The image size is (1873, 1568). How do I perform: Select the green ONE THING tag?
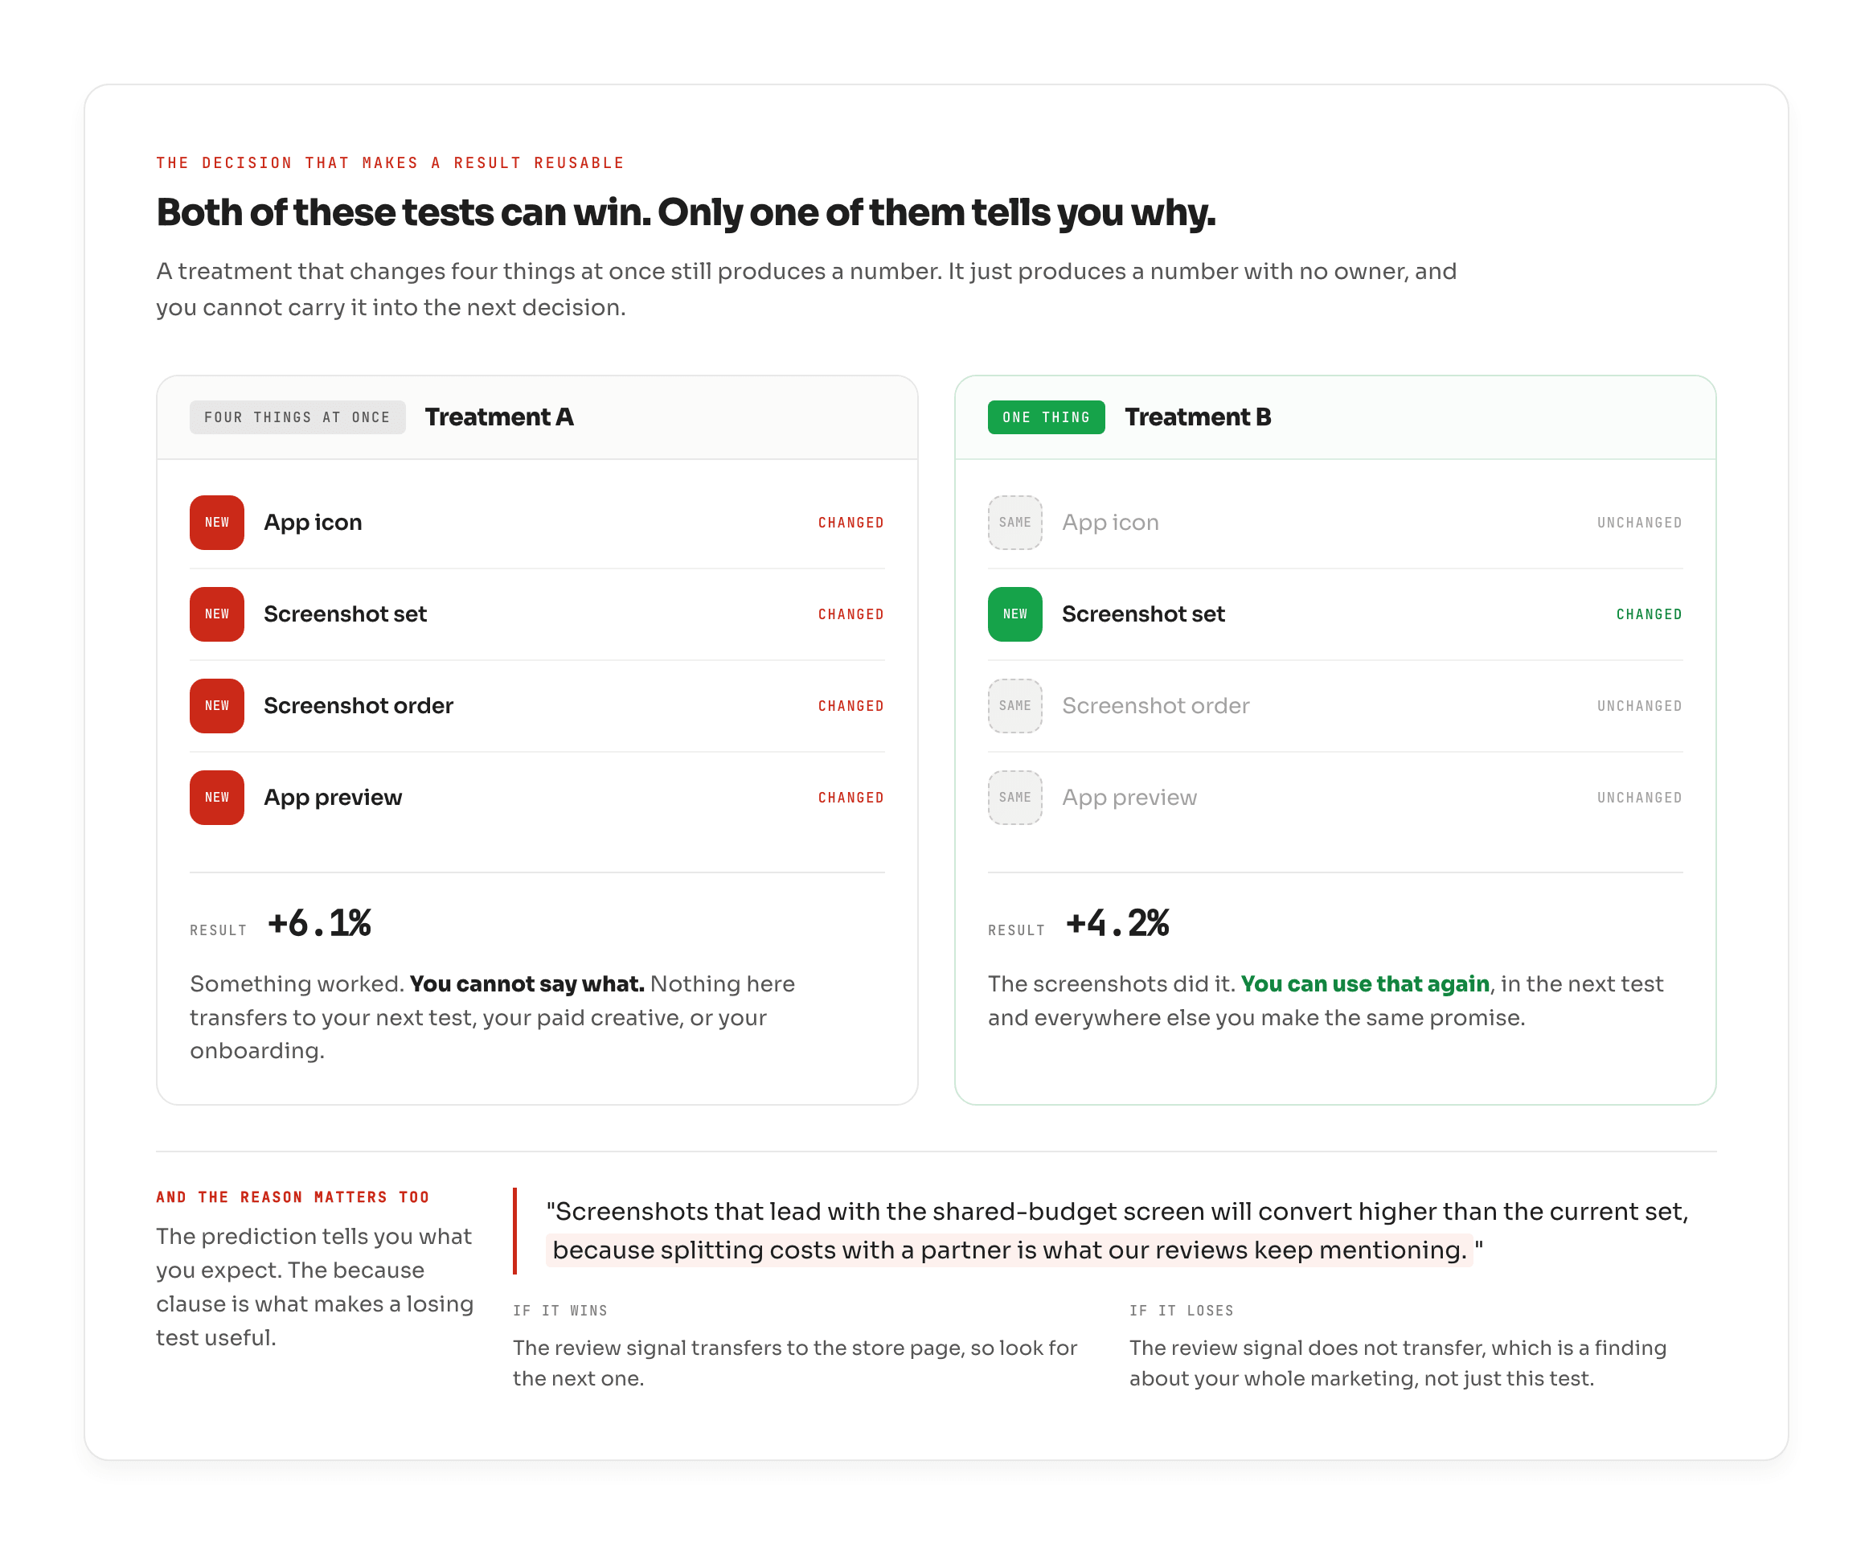1046,417
